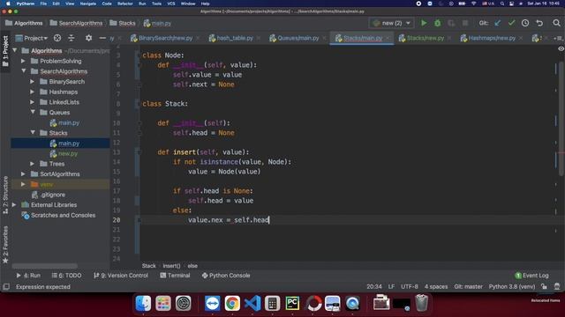Expand the ProblemSolving folder

(x=24, y=61)
